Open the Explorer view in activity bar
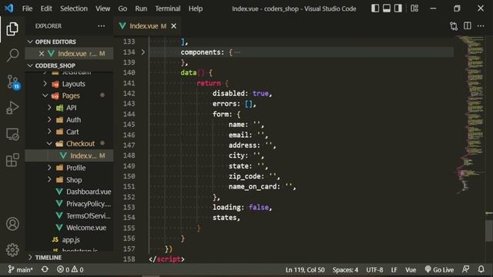The image size is (493, 277). [12, 29]
